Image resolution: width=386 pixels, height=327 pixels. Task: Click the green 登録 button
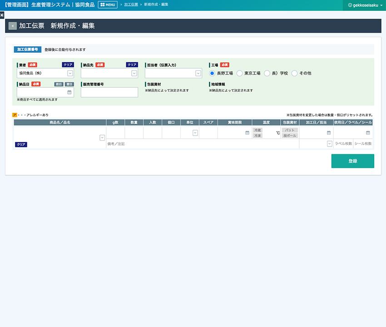(352, 161)
